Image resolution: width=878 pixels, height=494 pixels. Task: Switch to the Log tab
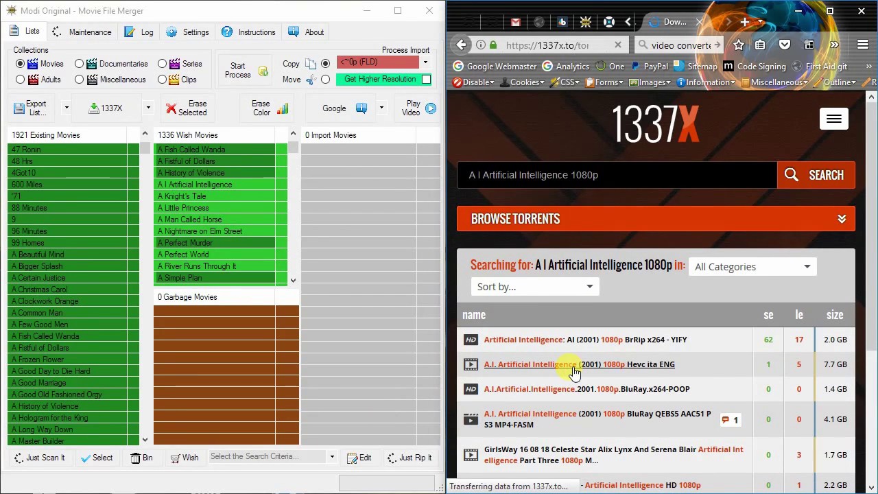click(139, 32)
